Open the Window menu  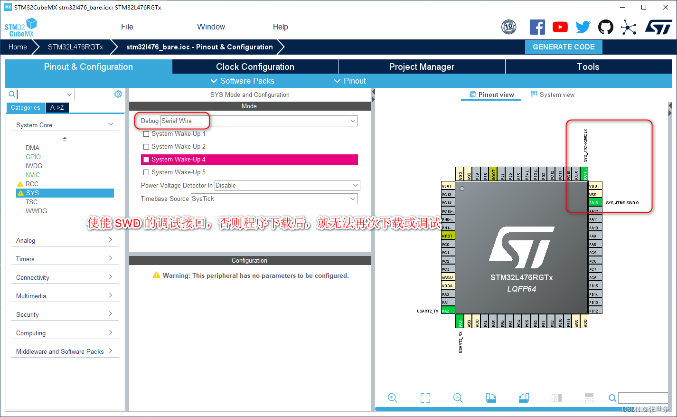click(211, 27)
